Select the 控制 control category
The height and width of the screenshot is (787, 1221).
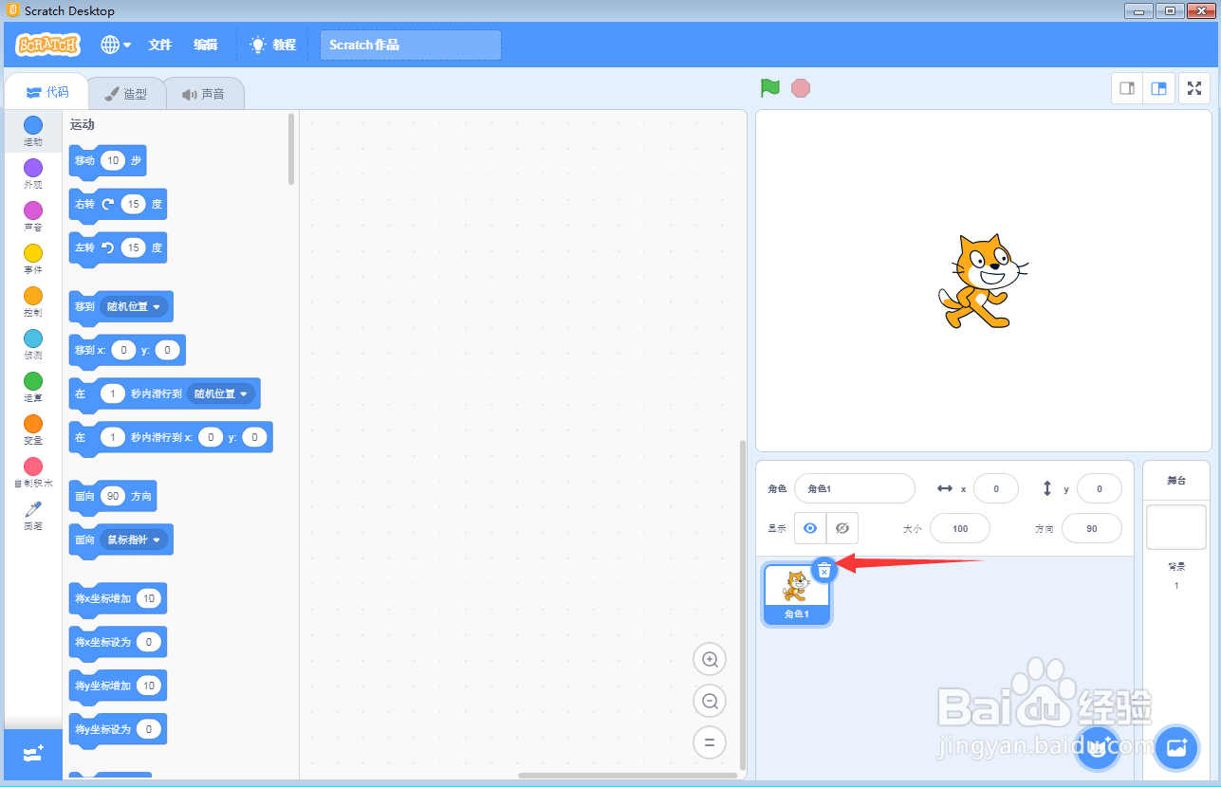coord(33,302)
